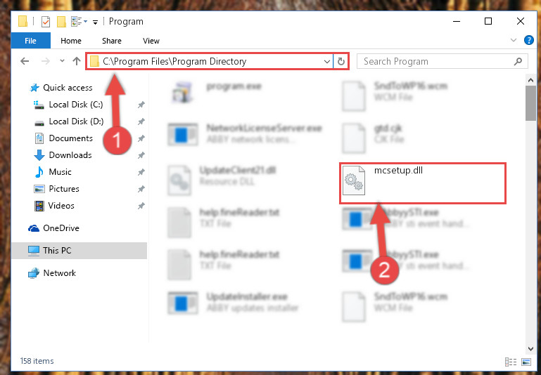Click the mcsetup.dll gear file icon
The height and width of the screenshot is (375, 541).
point(354,180)
